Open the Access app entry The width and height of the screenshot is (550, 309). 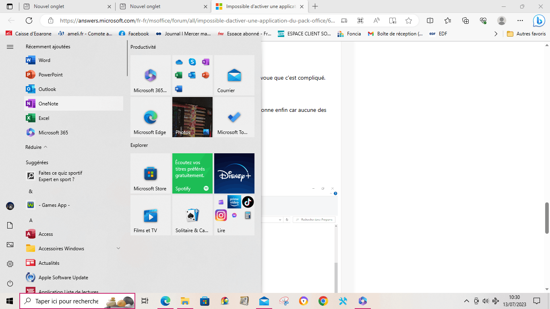click(x=74, y=234)
